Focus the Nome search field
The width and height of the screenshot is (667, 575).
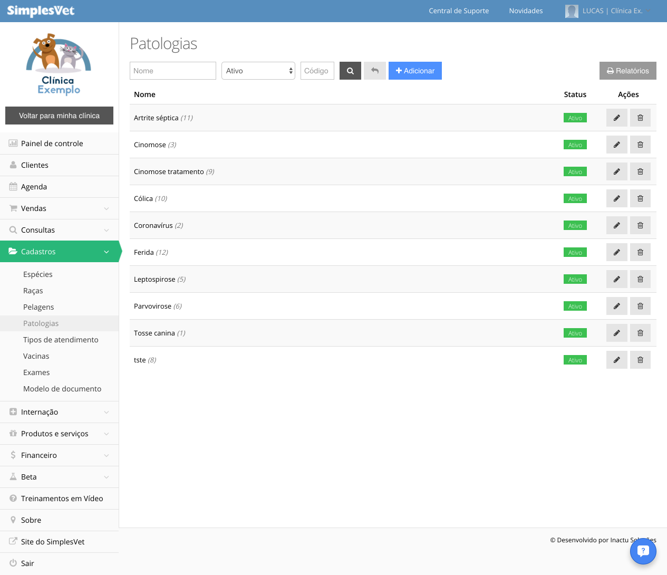click(x=173, y=71)
